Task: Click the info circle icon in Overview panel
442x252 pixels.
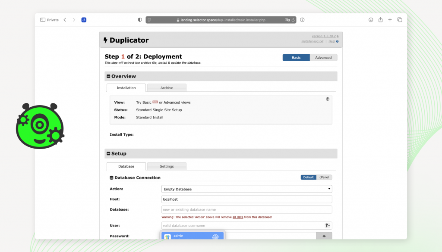Action: [328, 99]
